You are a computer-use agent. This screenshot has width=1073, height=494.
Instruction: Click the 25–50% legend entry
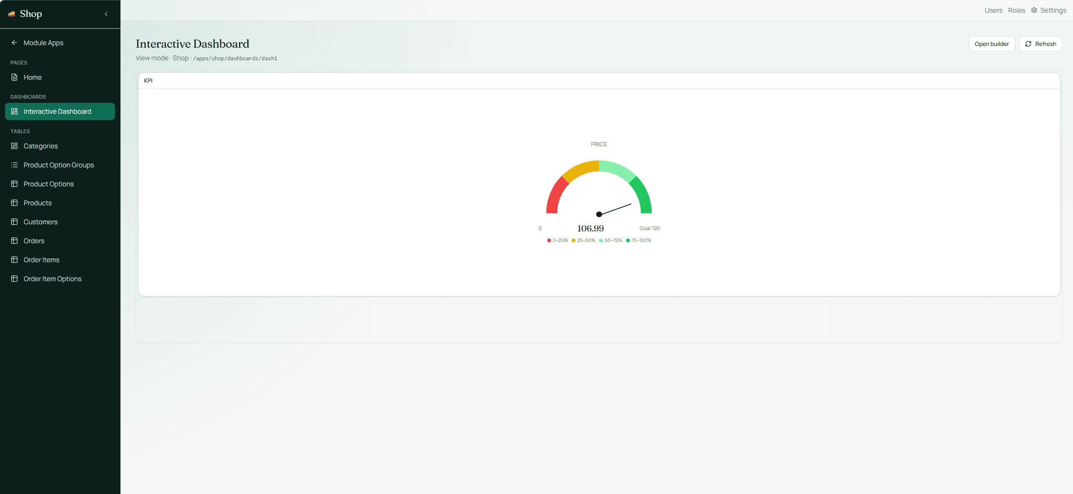(583, 240)
